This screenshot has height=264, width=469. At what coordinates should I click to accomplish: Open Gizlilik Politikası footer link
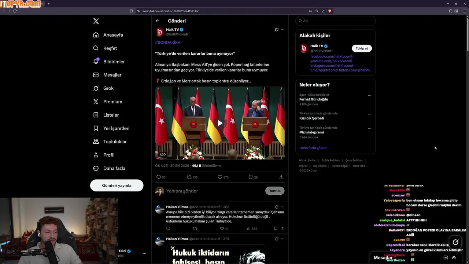tap(331, 161)
